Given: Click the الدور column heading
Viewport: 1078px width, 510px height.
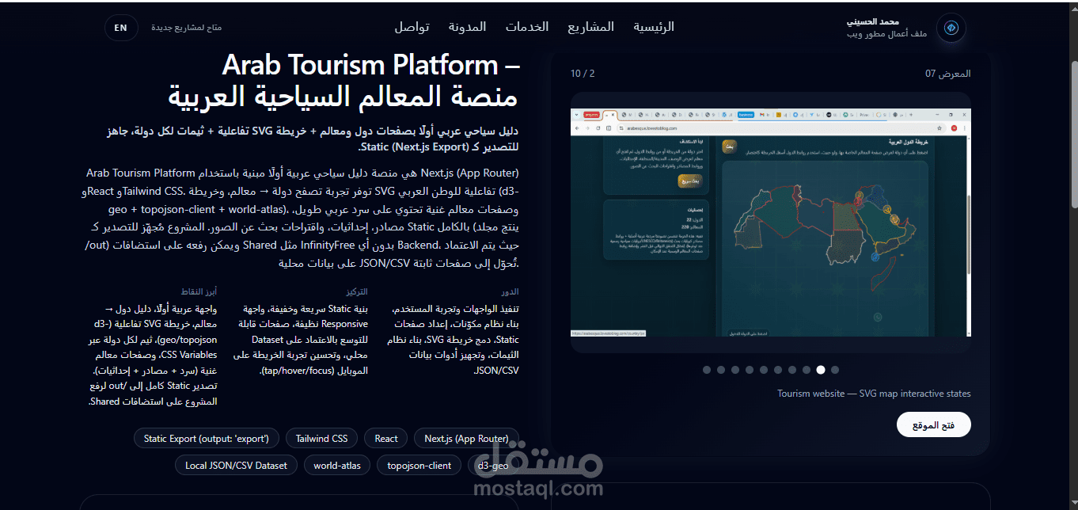Looking at the screenshot, I should coord(510,292).
